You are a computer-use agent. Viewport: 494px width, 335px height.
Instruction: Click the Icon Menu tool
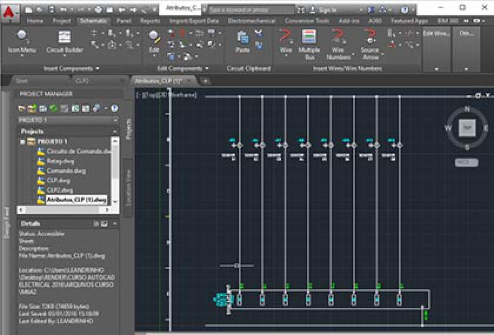coord(22,41)
